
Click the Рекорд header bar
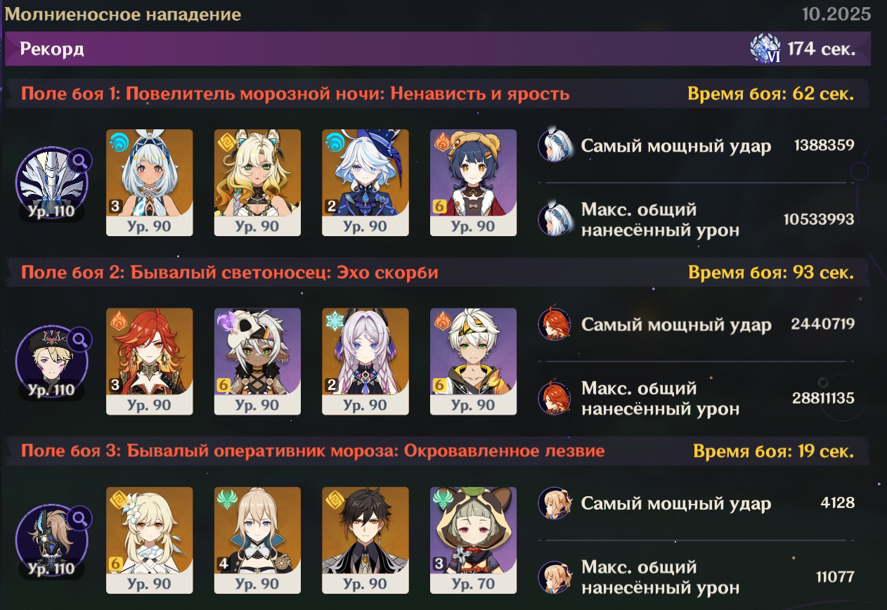point(438,49)
